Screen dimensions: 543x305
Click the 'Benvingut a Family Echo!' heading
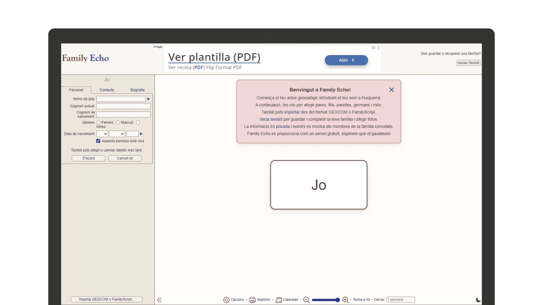click(x=320, y=90)
